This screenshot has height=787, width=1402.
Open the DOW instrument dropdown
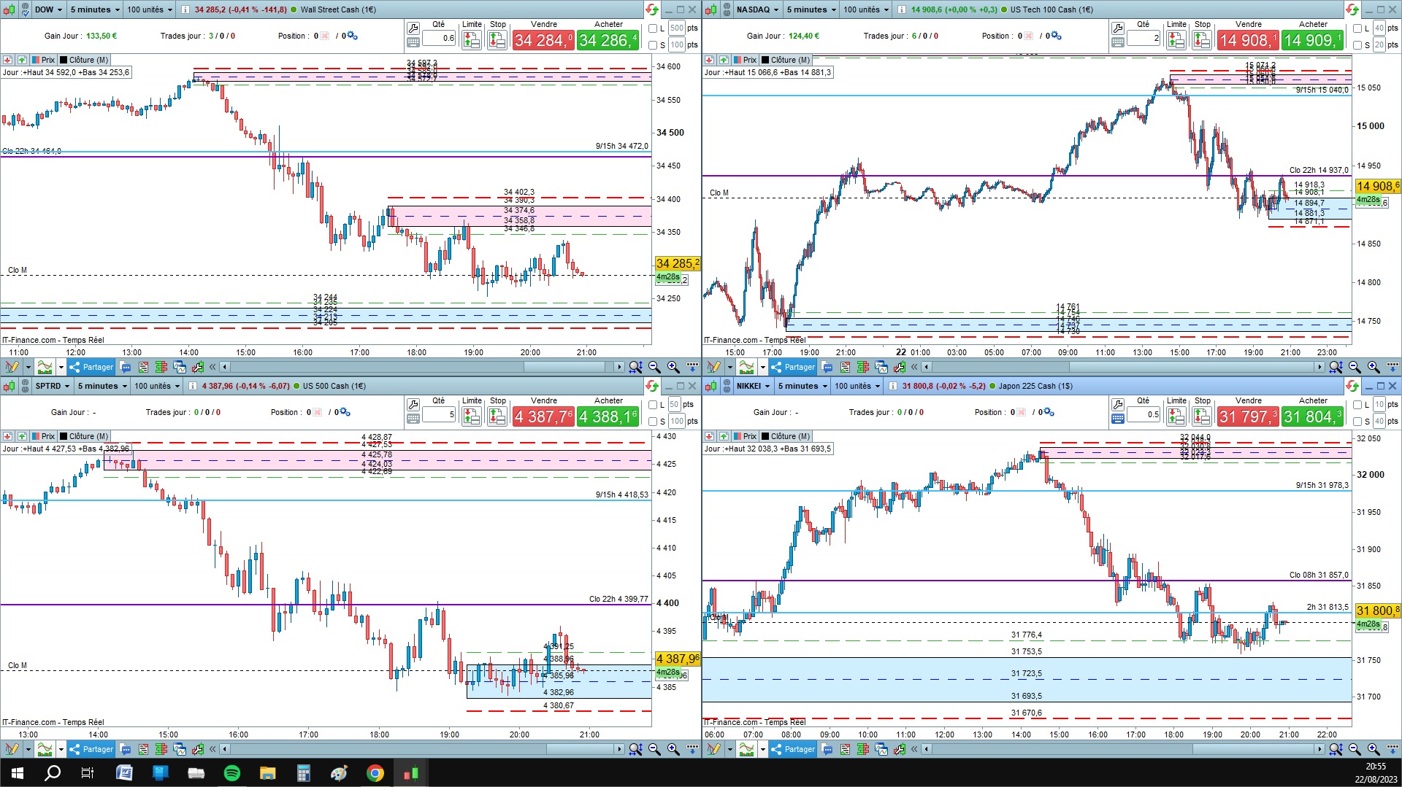click(48, 9)
